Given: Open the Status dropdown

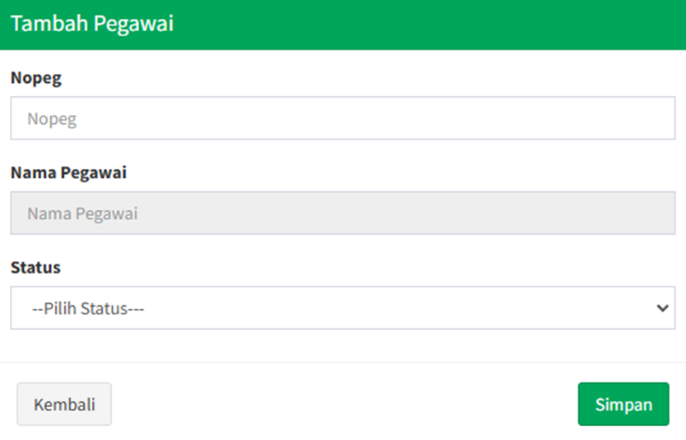Looking at the screenshot, I should [342, 309].
